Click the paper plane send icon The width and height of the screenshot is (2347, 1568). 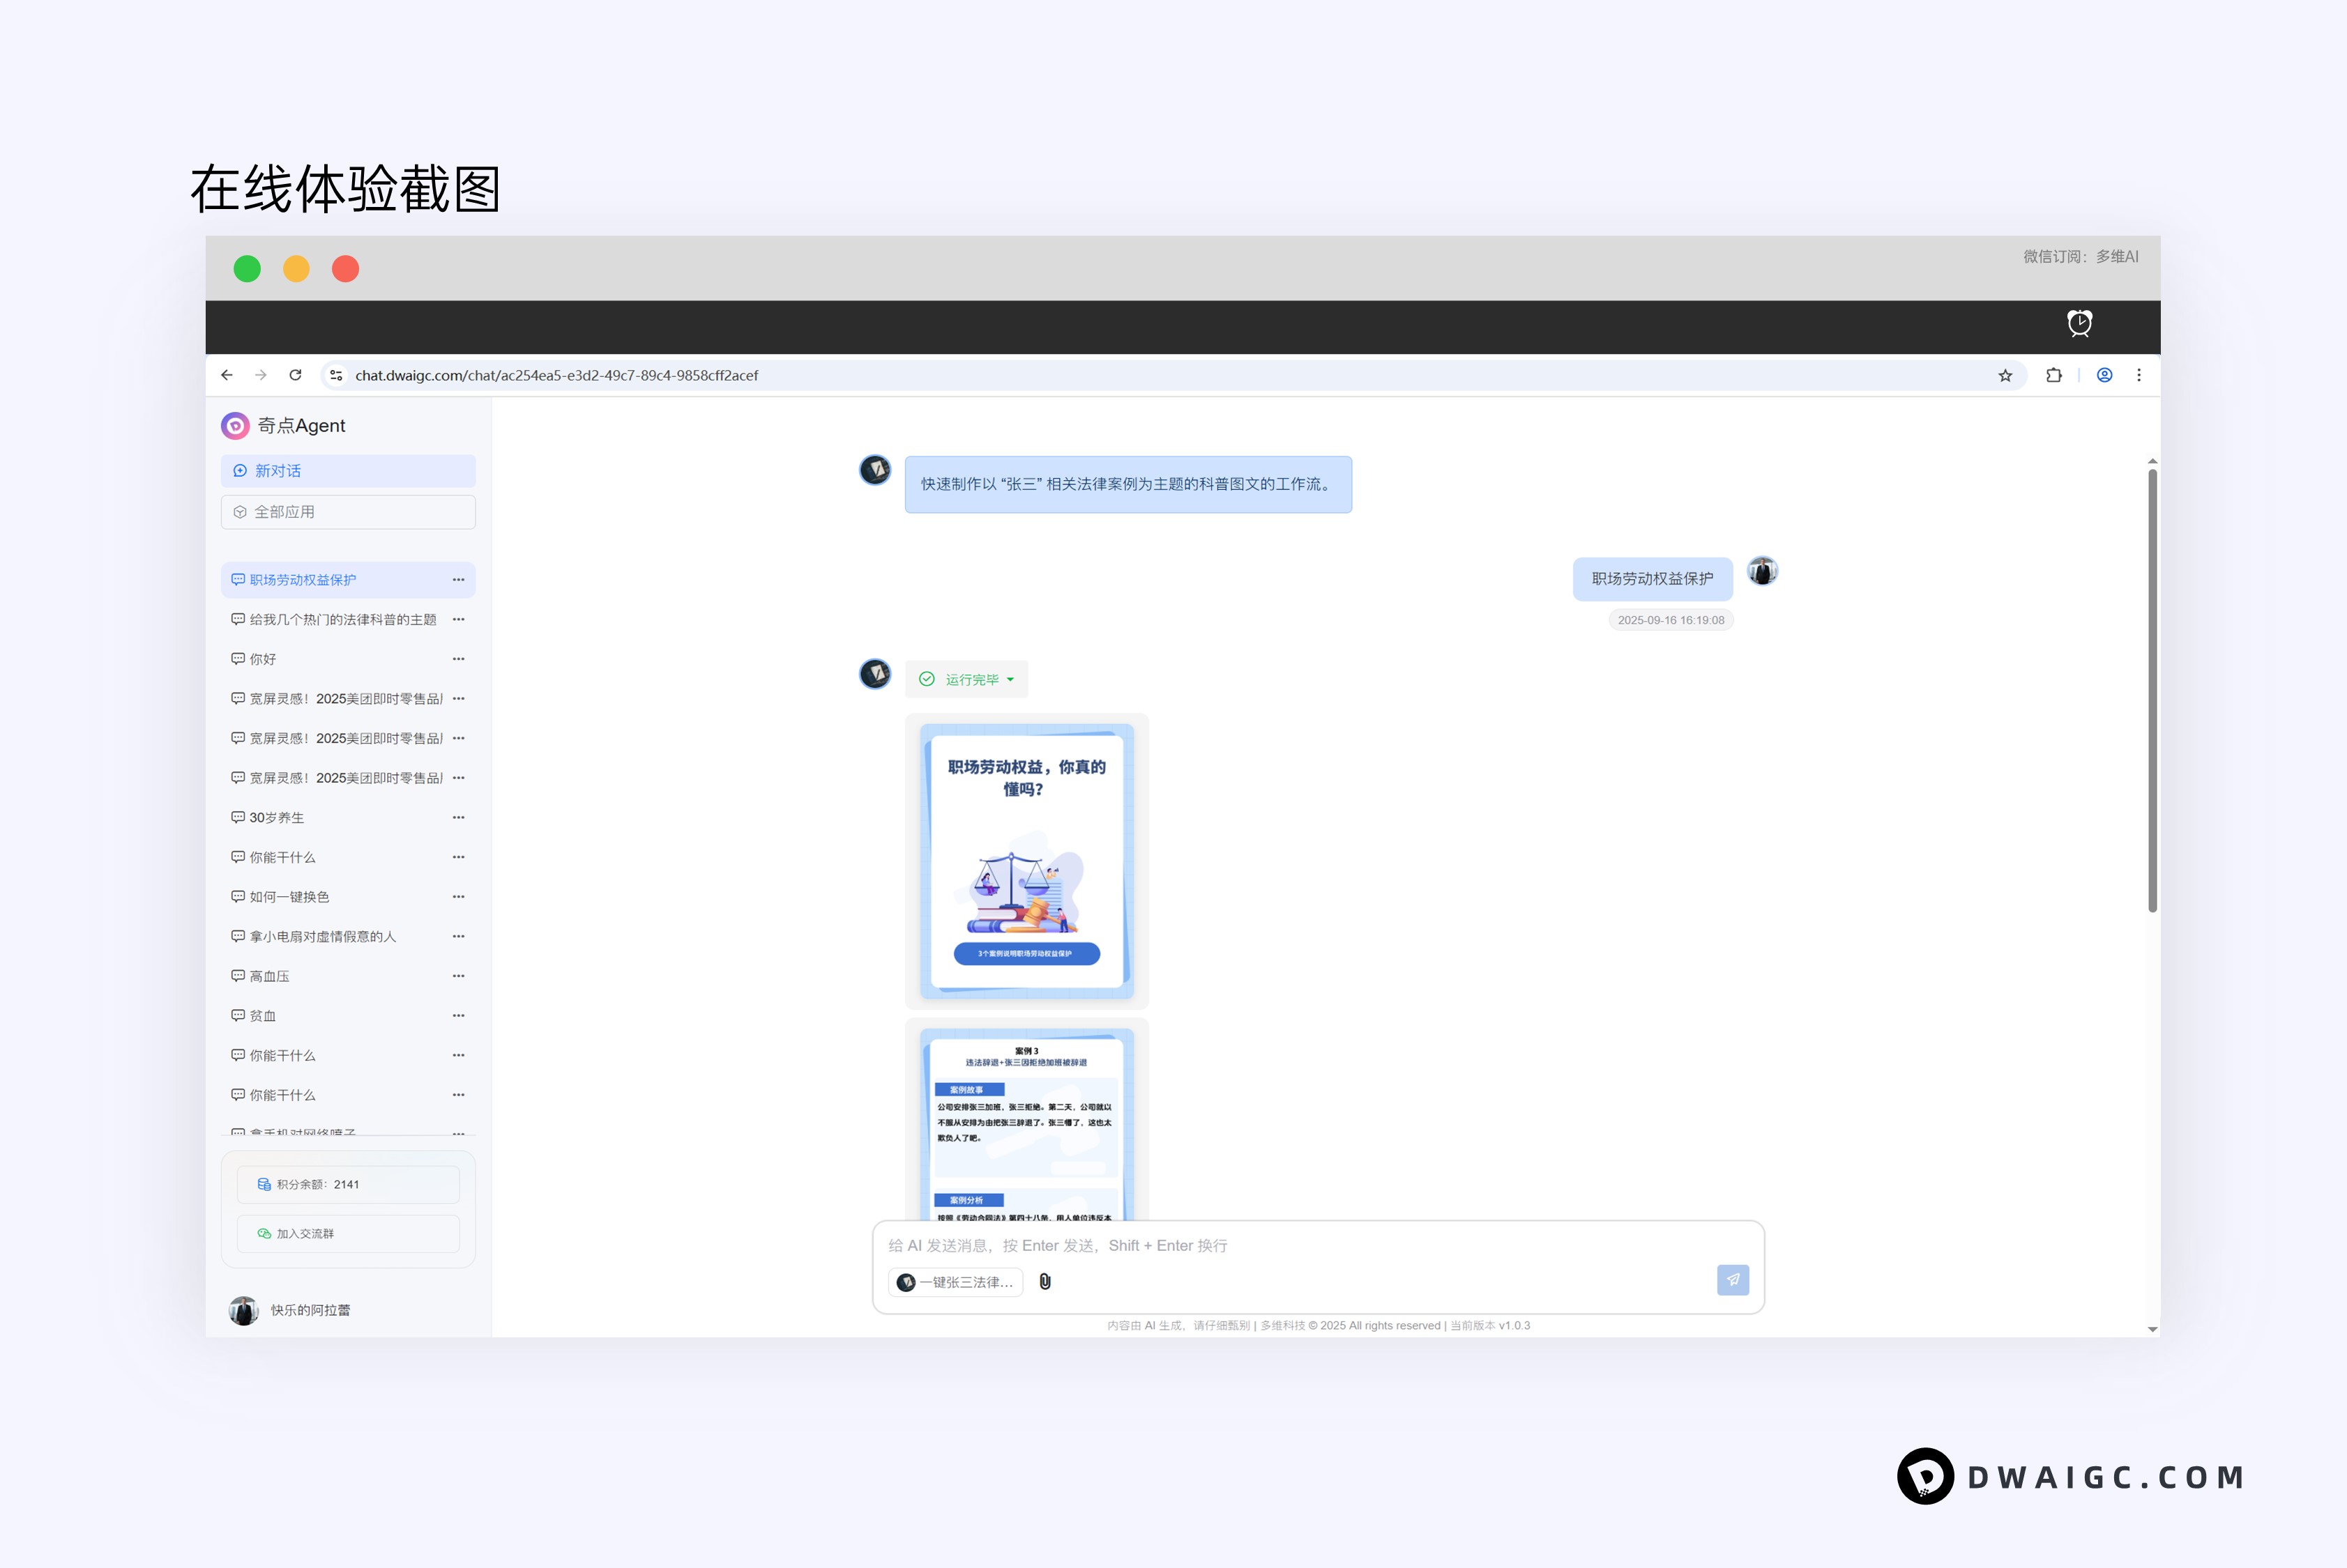click(x=1733, y=1281)
